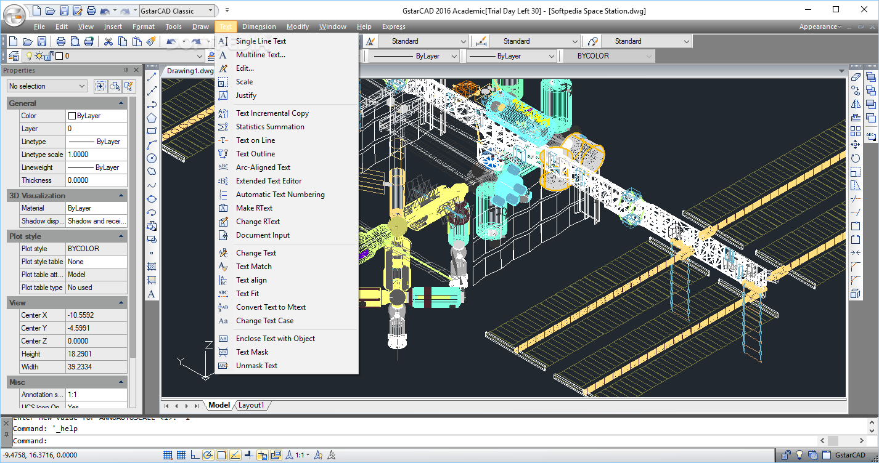Select the Hatch tool
Screen dimensions: 879x463
[152, 267]
